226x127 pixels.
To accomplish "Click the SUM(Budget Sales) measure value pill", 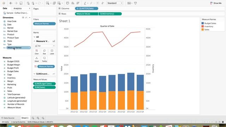I will pos(44,84).
